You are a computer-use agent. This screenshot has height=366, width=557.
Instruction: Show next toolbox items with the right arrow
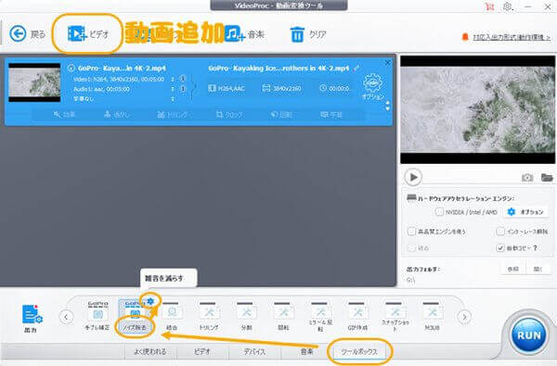tap(464, 317)
